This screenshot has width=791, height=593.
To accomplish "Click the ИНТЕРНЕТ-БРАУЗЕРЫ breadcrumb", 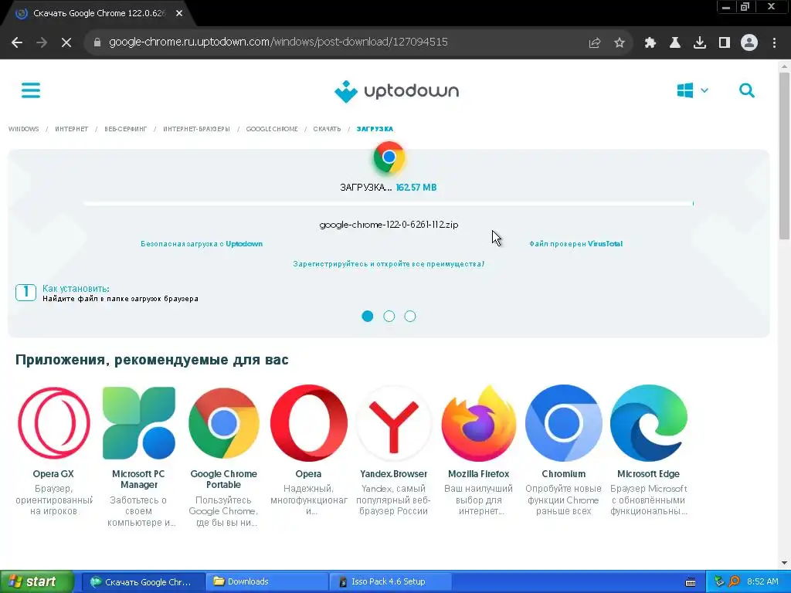I will 196,129.
